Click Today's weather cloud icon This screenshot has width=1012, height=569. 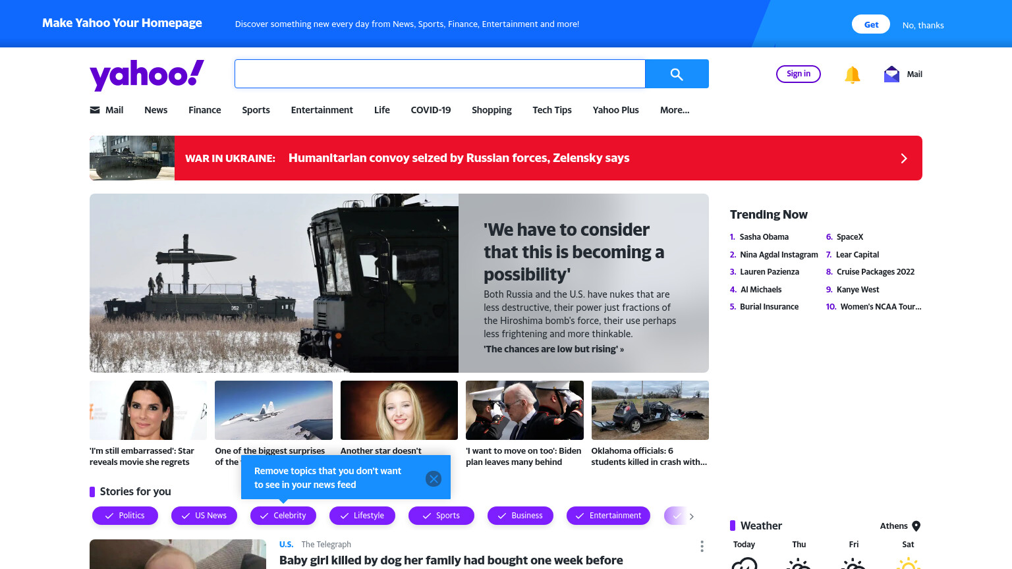(745, 563)
